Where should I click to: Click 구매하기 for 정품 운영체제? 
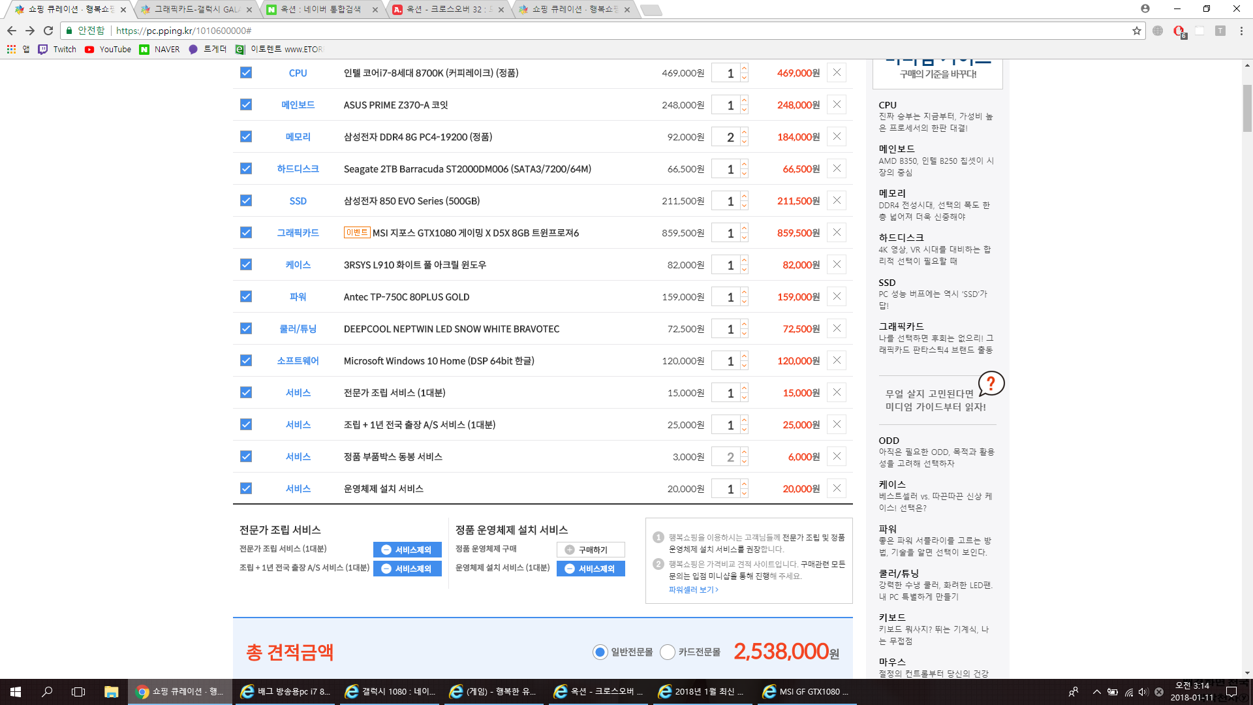tap(591, 550)
